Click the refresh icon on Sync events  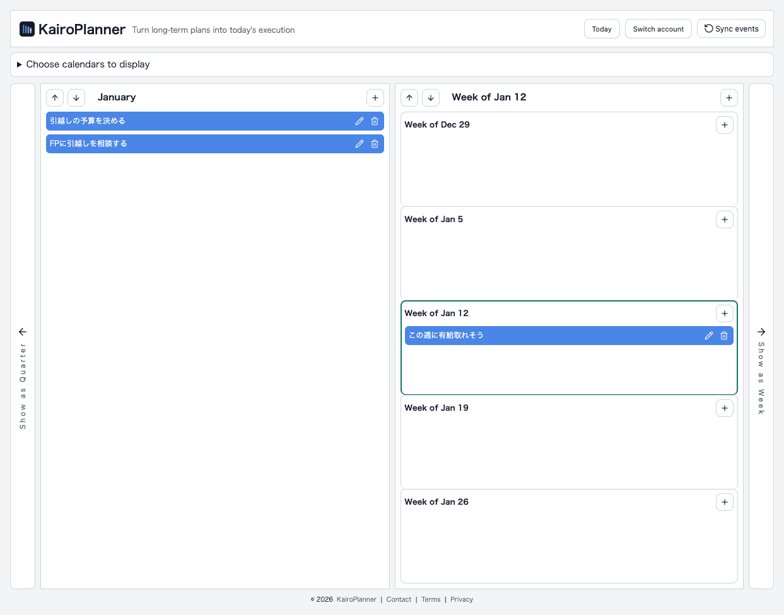point(708,28)
